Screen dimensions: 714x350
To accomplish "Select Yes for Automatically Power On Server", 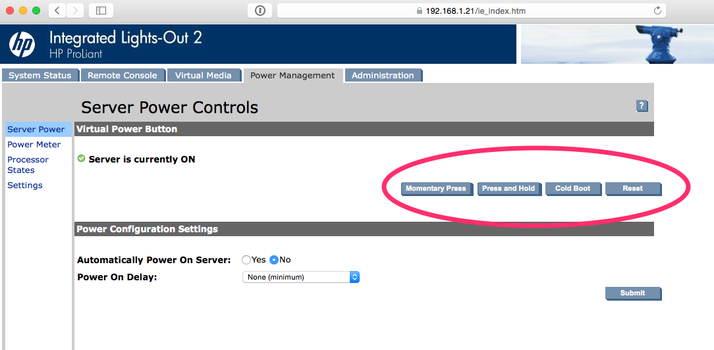I will 246,260.
